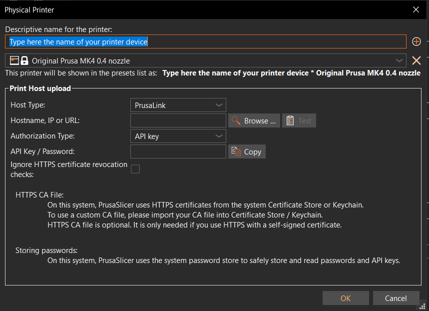Click the lock icon beside Original Prusa MK4
This screenshot has height=311, width=429.
click(x=24, y=60)
